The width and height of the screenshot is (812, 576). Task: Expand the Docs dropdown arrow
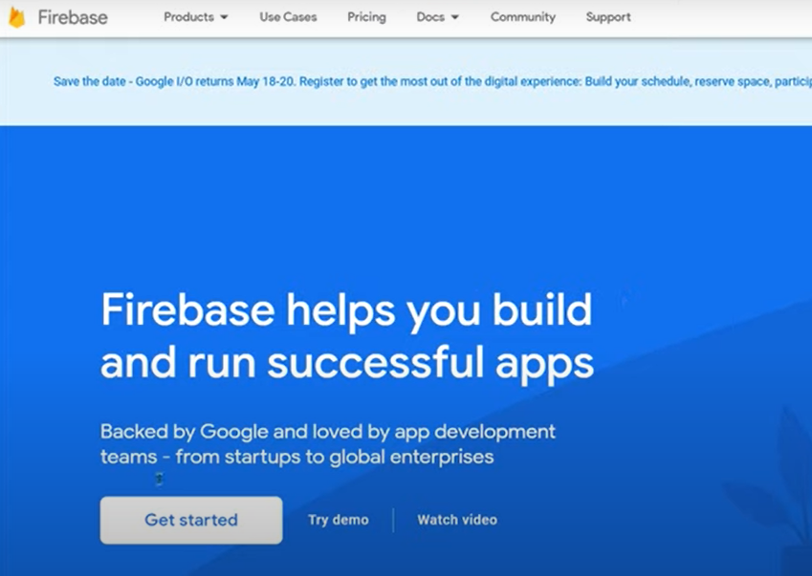click(455, 17)
